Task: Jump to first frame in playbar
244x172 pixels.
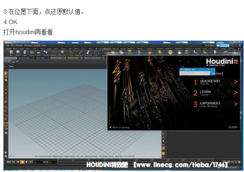Action: point(9,162)
